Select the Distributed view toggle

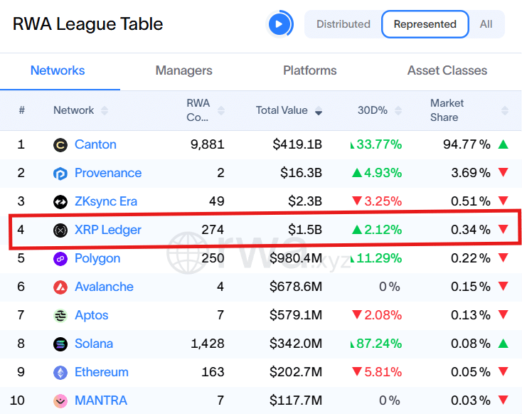coord(343,24)
